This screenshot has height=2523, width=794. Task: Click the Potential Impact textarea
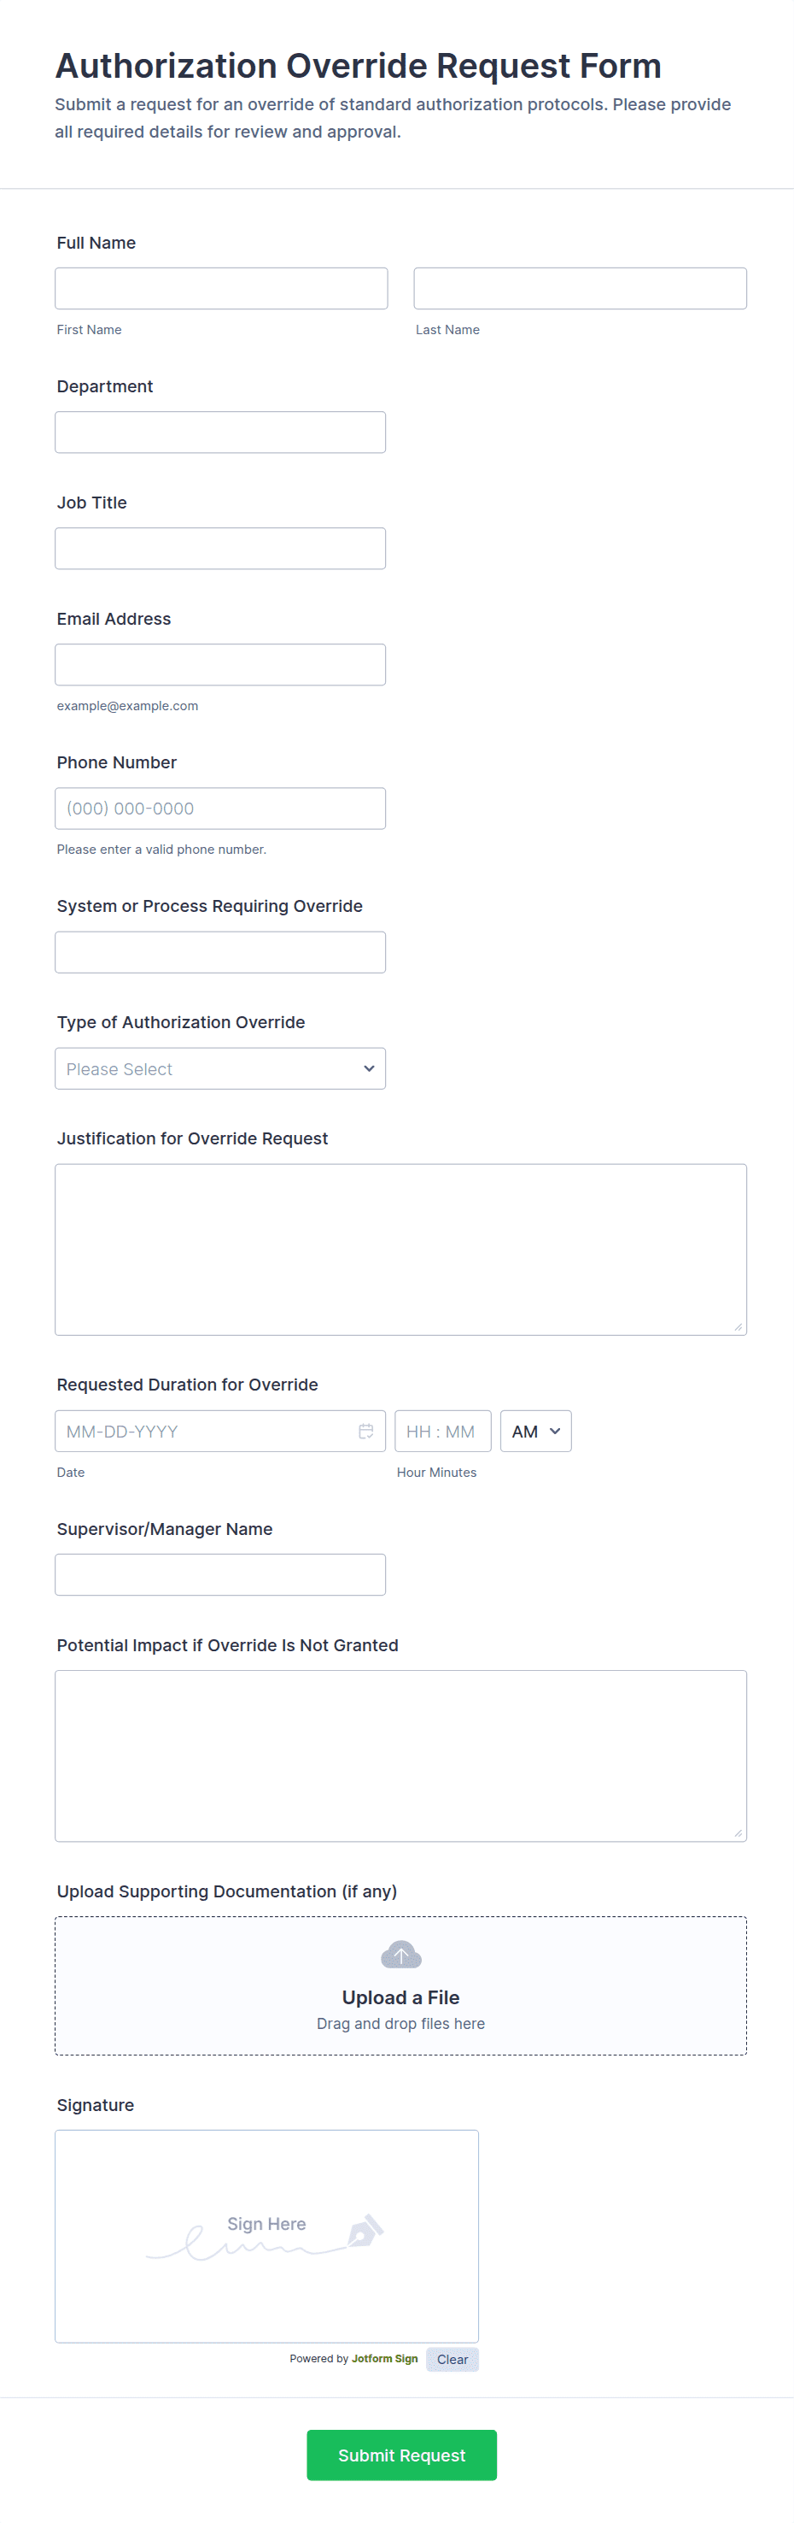pyautogui.click(x=401, y=1756)
